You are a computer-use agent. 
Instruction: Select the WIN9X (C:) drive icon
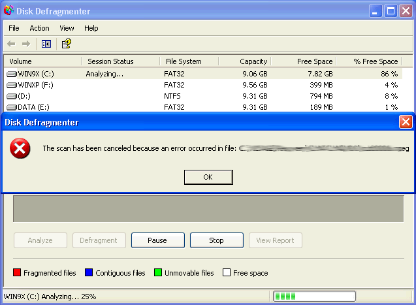[12, 74]
